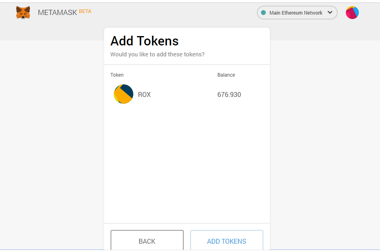The width and height of the screenshot is (380, 251).
Task: Click the orange BETA label
Action: pos(85,11)
